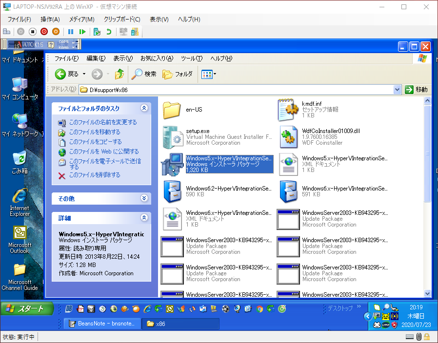
Task: Click the 移動 Go button
Action: tap(416, 90)
